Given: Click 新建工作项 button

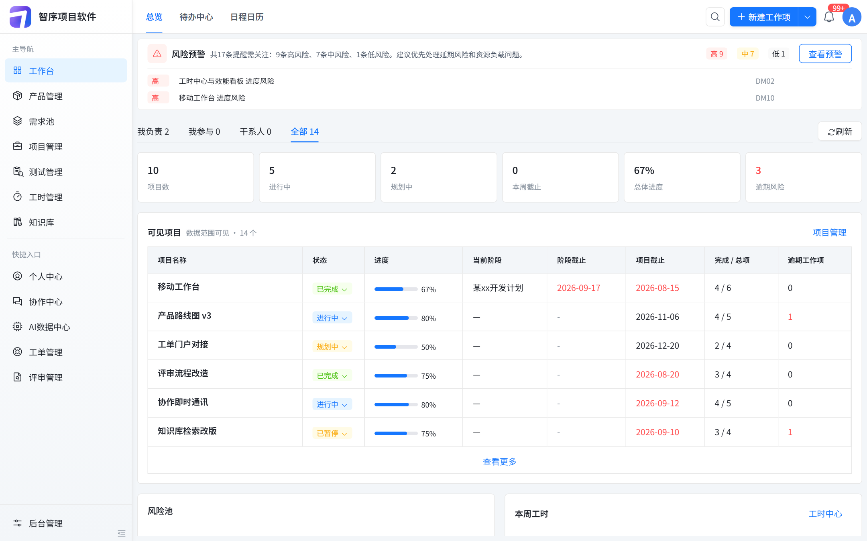Looking at the screenshot, I should (764, 17).
